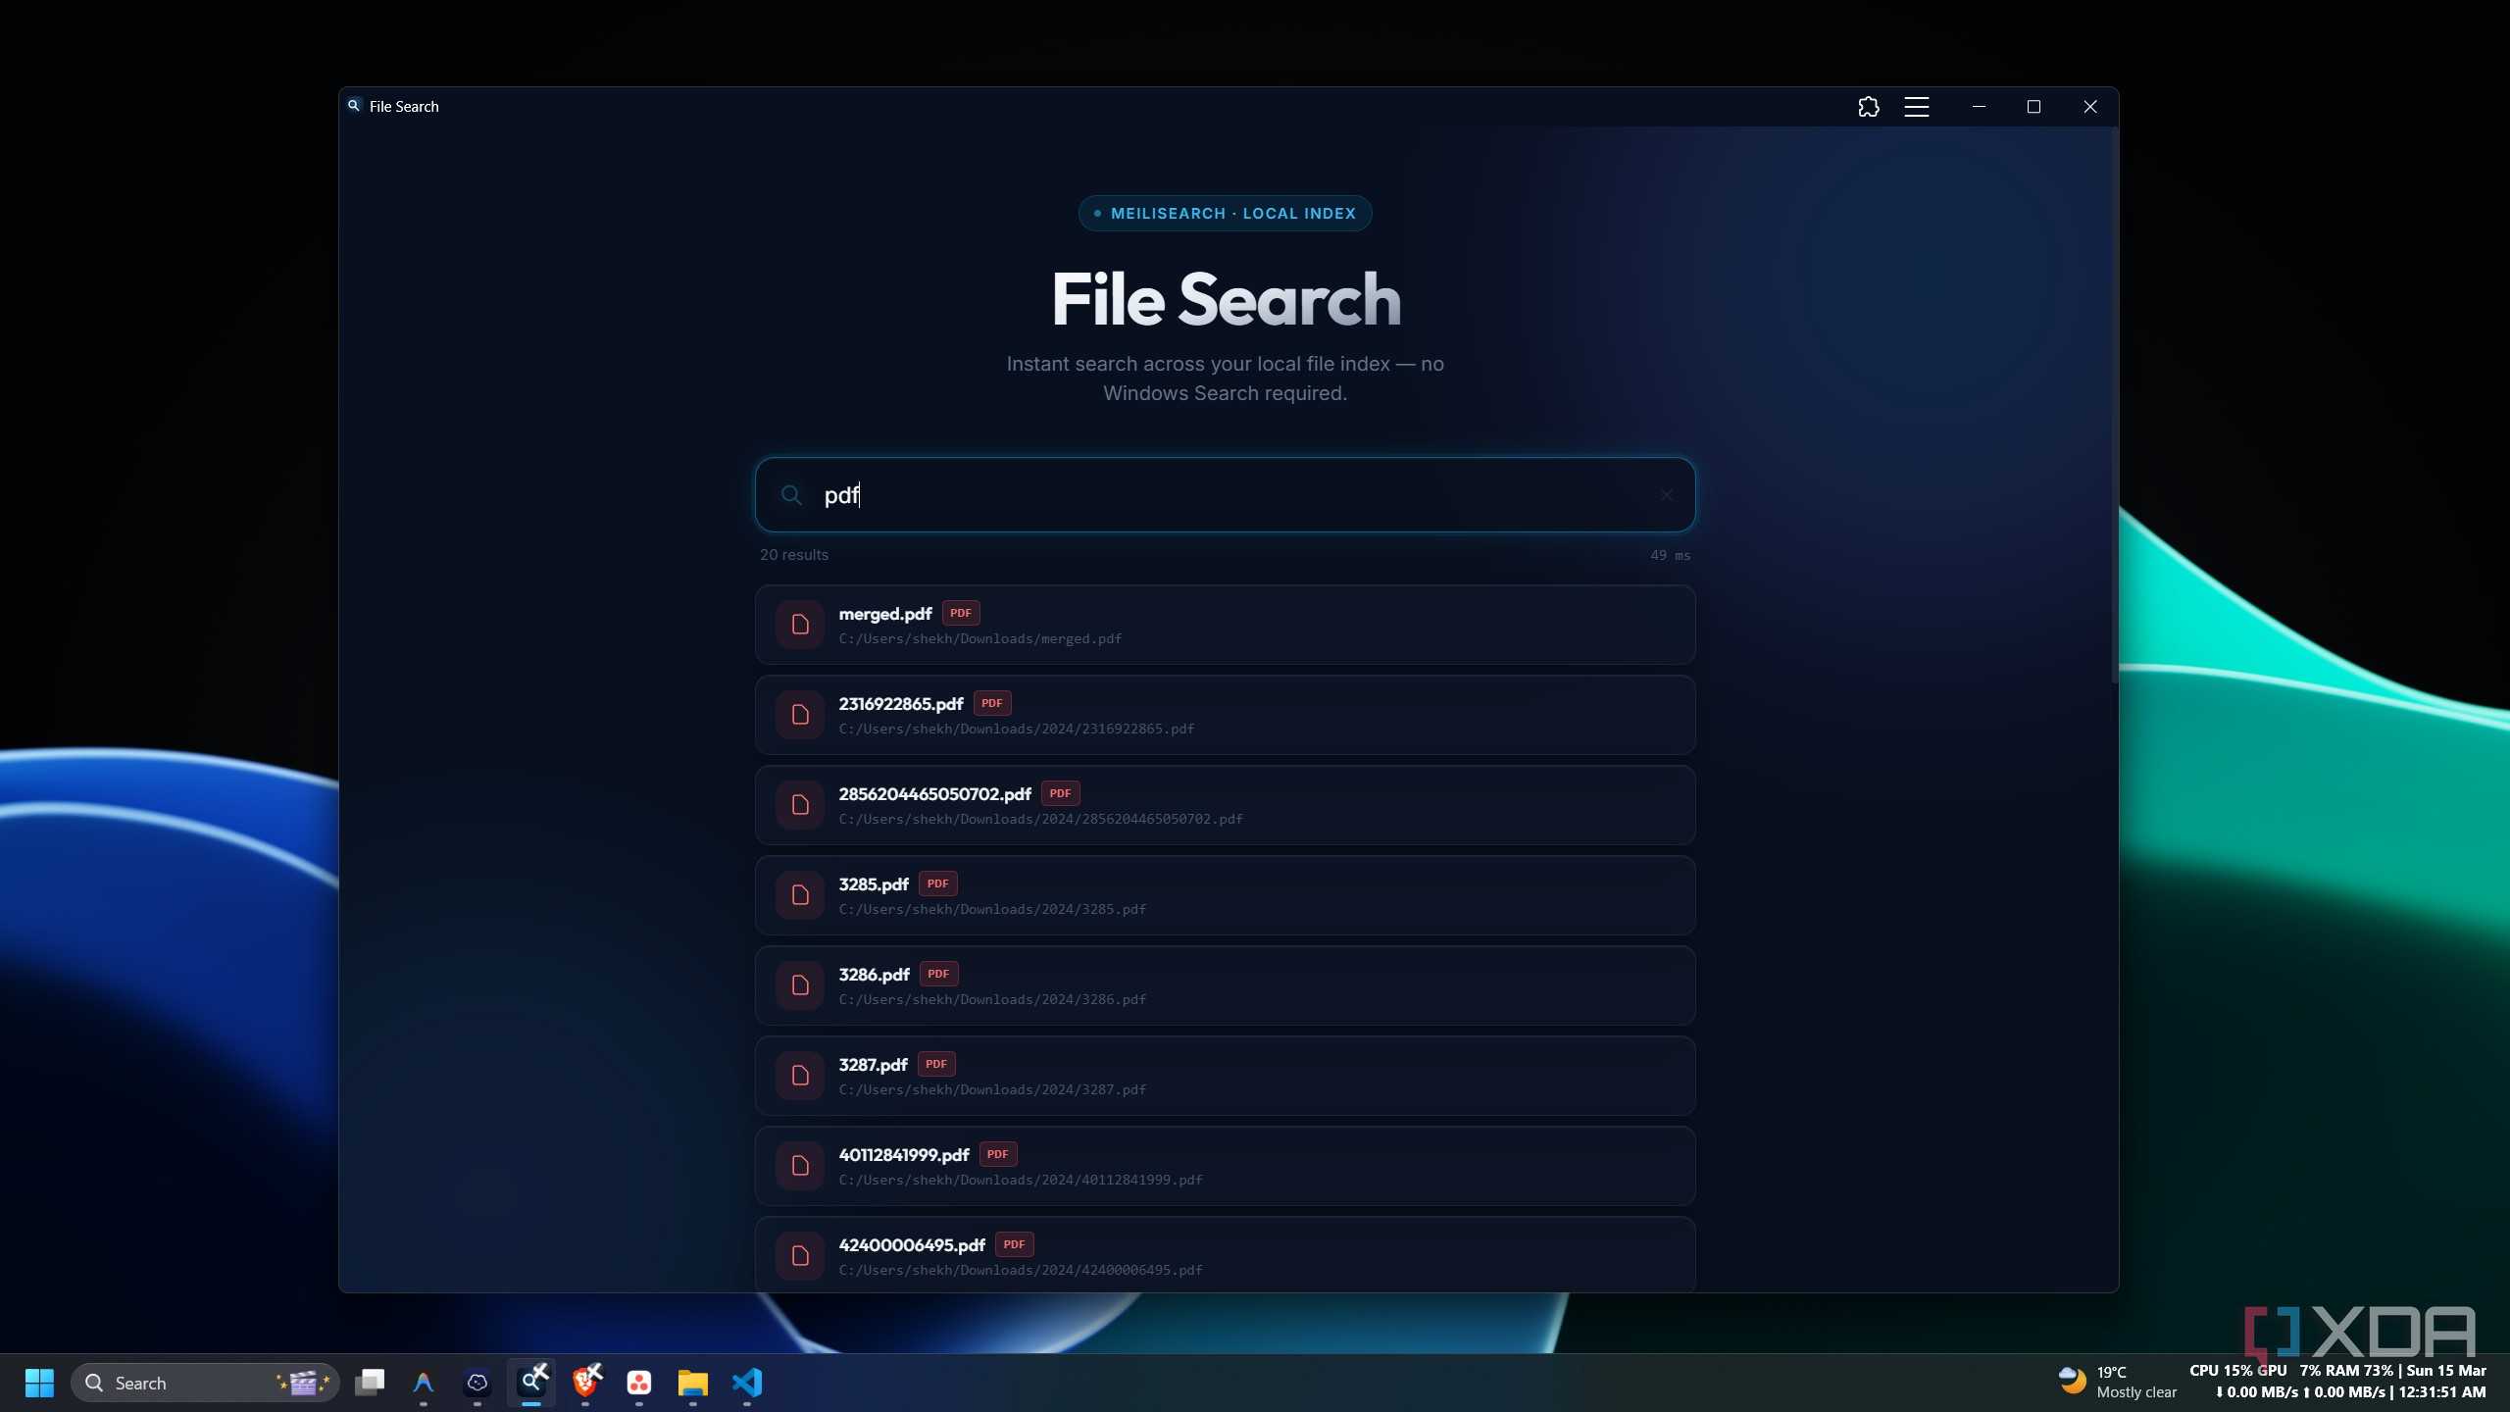Screen dimensions: 2510x1412
Task: Click the magnifier icon in search box
Action: point(791,495)
